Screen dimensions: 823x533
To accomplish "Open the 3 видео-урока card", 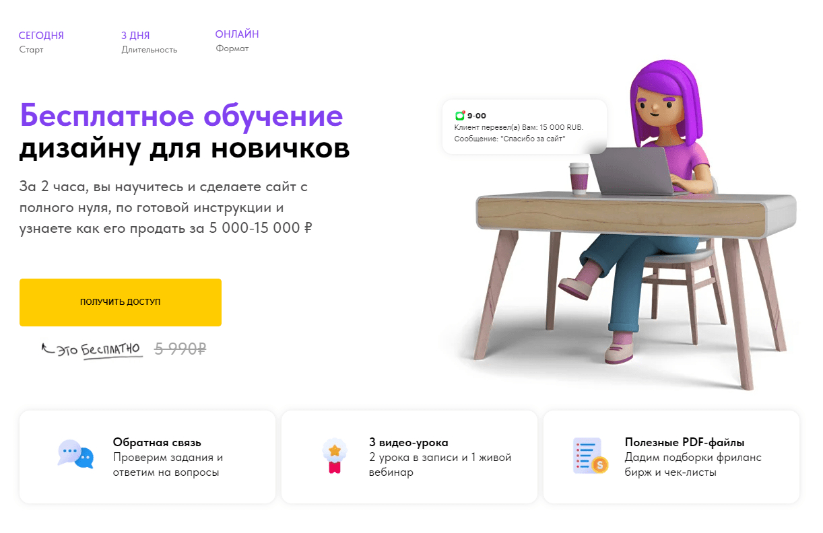I will point(409,457).
